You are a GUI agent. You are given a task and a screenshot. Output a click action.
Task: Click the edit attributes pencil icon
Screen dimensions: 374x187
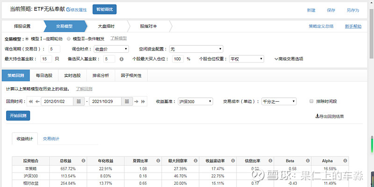pos(68,9)
